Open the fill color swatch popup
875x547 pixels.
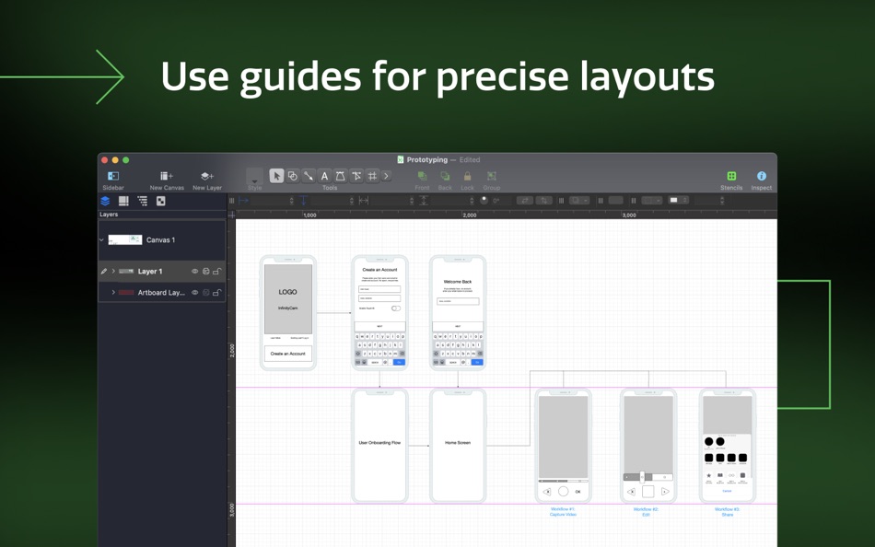(x=679, y=201)
